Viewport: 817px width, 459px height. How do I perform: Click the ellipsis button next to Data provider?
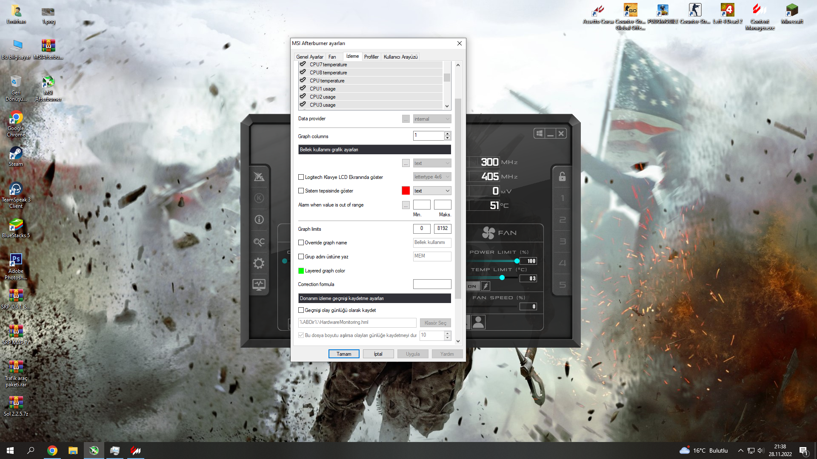(406, 119)
